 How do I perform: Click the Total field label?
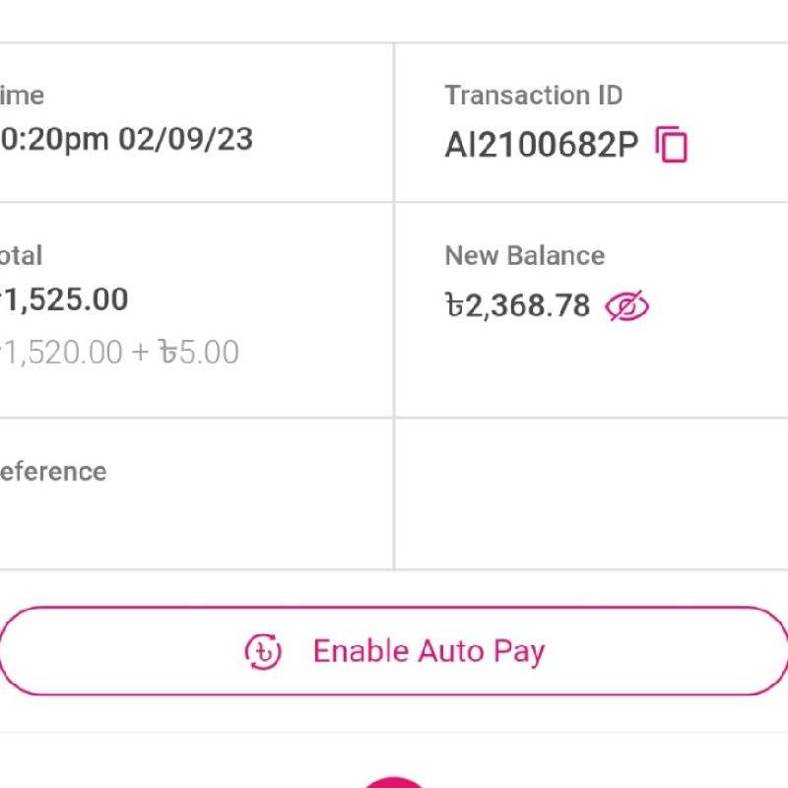[21, 256]
